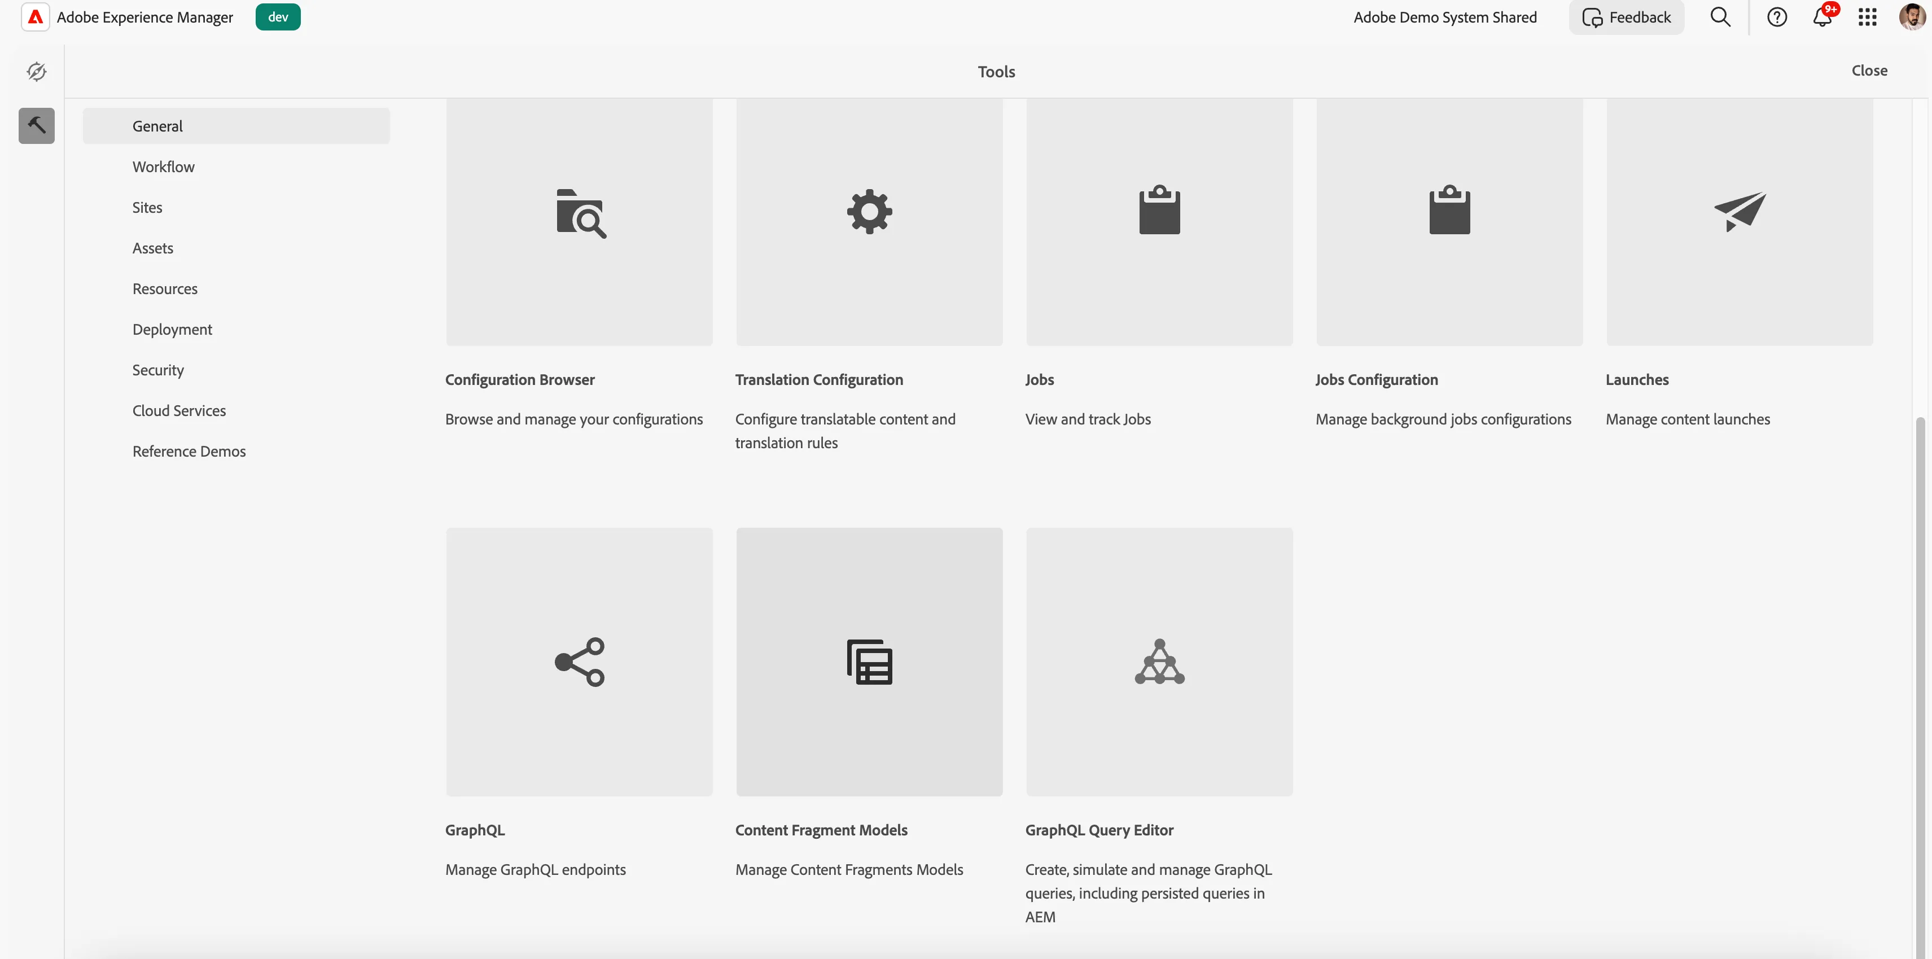Open the notifications bell icon

1823,16
